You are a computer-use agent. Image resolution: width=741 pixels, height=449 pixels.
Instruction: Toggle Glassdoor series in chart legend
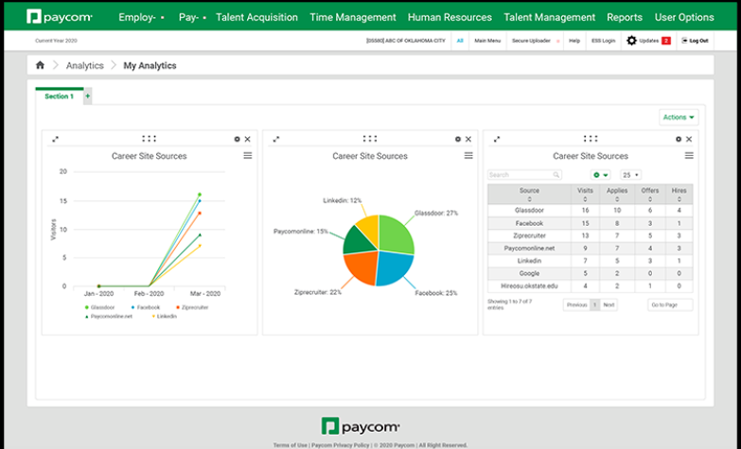tap(99, 307)
